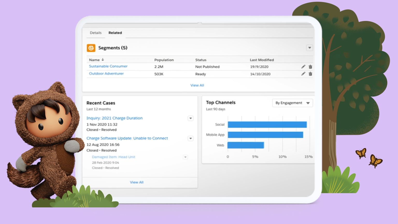Open the Outdoor Adventurer segment link

click(106, 74)
